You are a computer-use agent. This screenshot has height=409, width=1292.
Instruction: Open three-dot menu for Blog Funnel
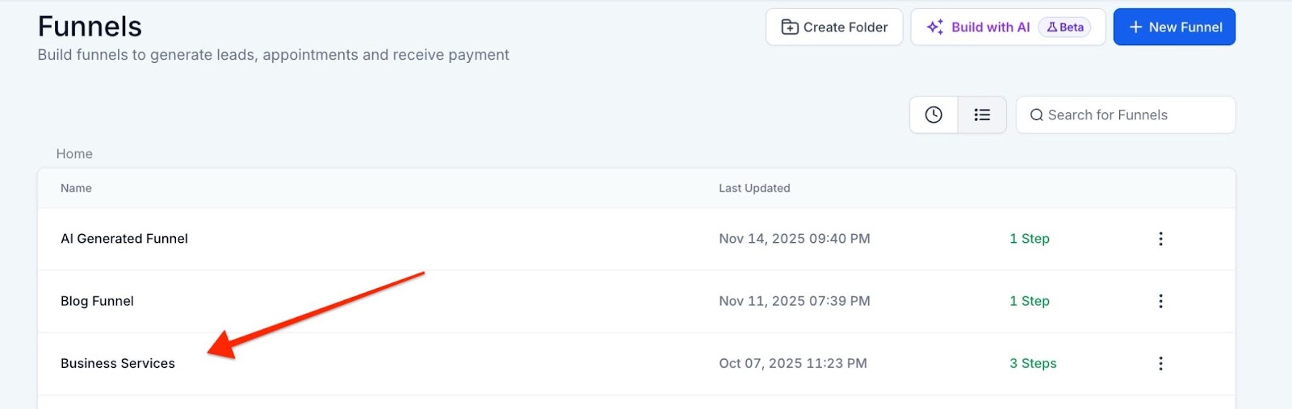pos(1160,301)
